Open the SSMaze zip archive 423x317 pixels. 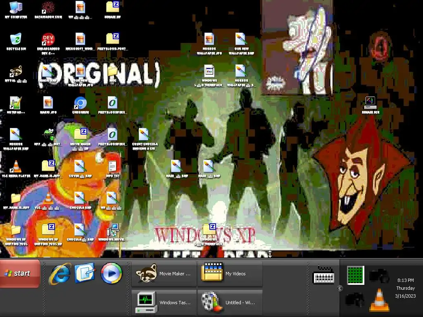point(112,10)
